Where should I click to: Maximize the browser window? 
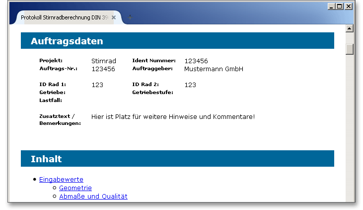point(340,6)
